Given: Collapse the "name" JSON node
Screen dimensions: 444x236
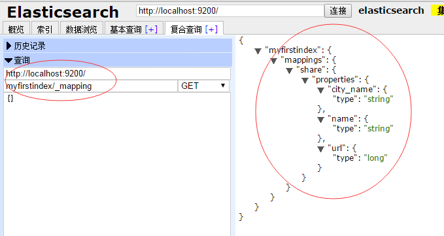Looking at the screenshot, I should (x=320, y=120).
